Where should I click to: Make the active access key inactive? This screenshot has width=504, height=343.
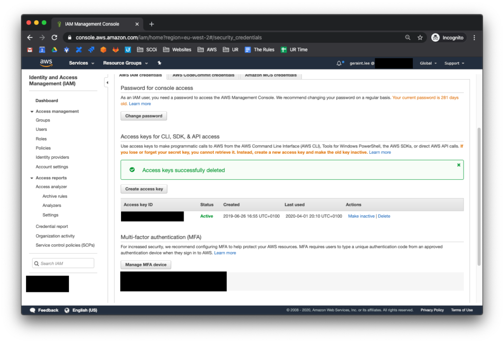pos(361,217)
